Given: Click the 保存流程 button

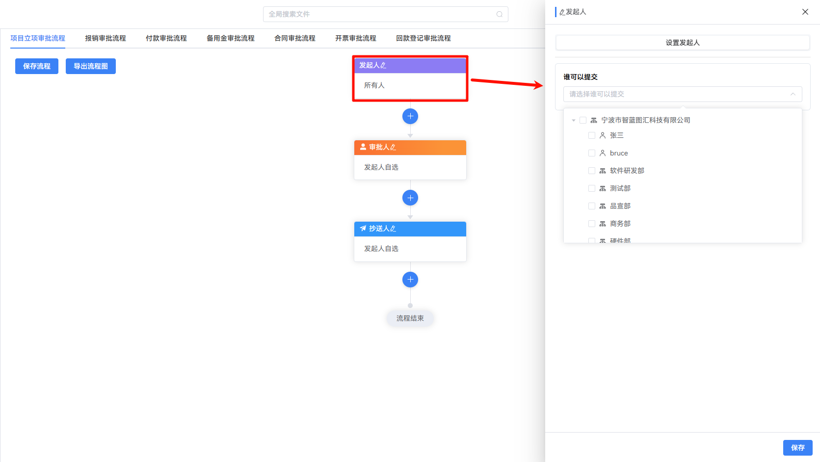Looking at the screenshot, I should point(37,66).
